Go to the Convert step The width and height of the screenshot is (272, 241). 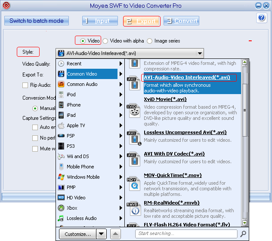coord(181,21)
